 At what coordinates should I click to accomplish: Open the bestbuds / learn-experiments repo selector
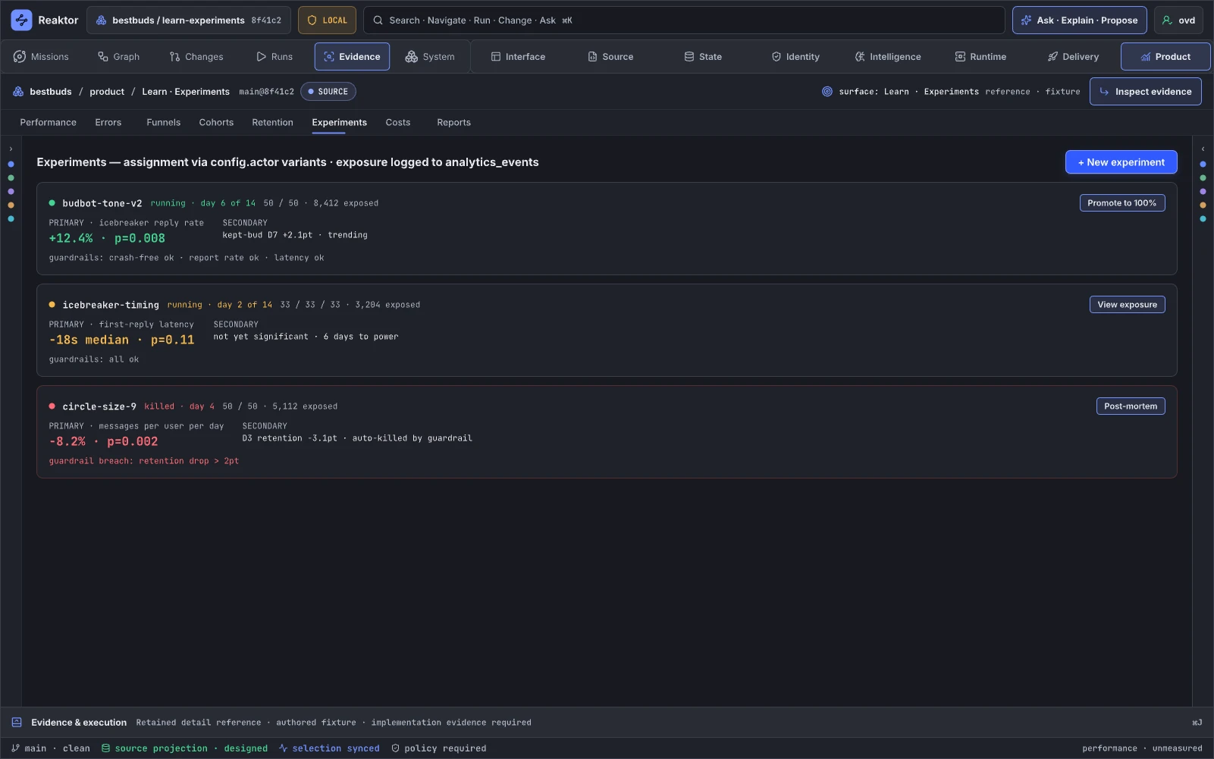pyautogui.click(x=189, y=20)
